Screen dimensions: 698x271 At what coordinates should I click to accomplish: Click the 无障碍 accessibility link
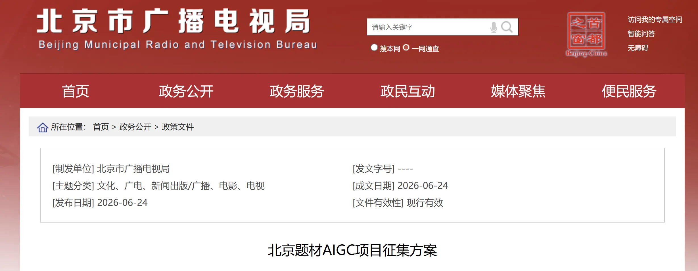tap(638, 48)
